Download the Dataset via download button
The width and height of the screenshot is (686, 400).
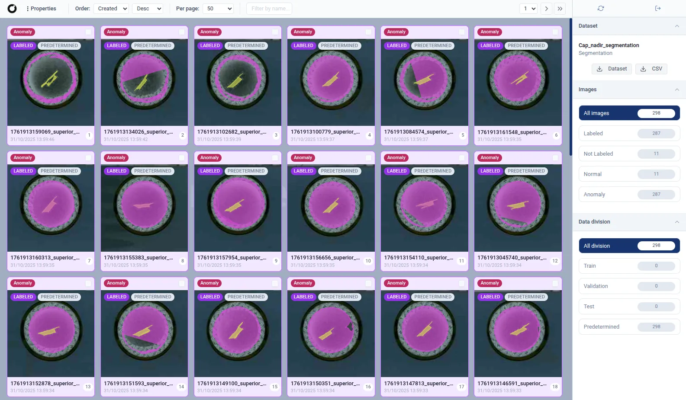(x=612, y=69)
